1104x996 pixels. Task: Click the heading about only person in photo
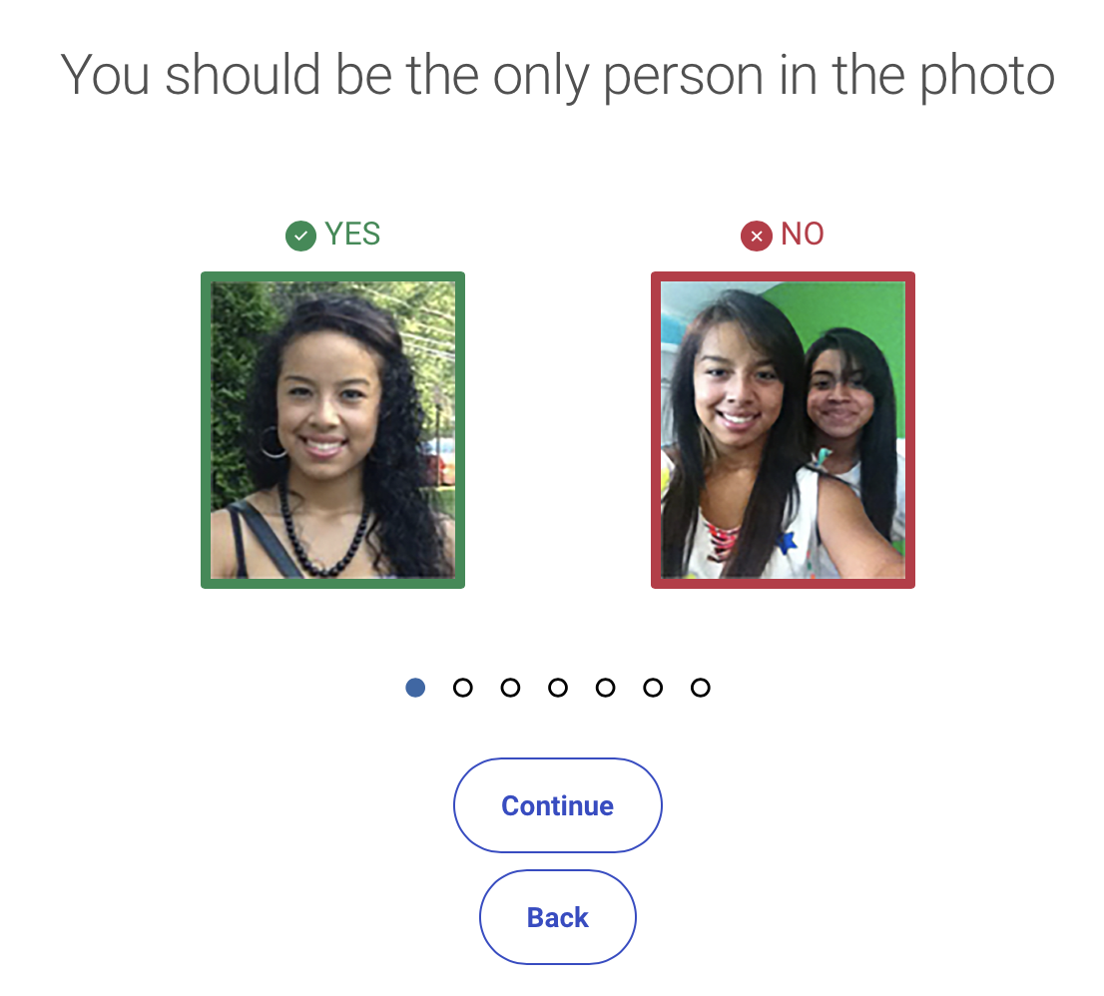pyautogui.click(x=558, y=75)
